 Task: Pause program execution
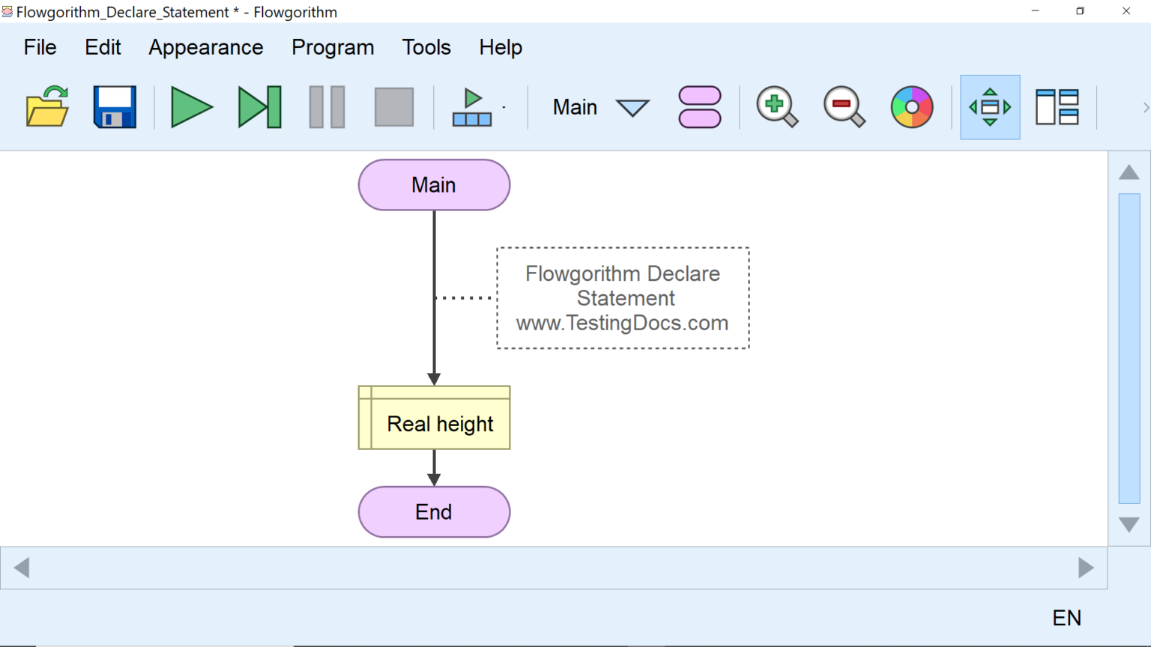pyautogui.click(x=327, y=107)
